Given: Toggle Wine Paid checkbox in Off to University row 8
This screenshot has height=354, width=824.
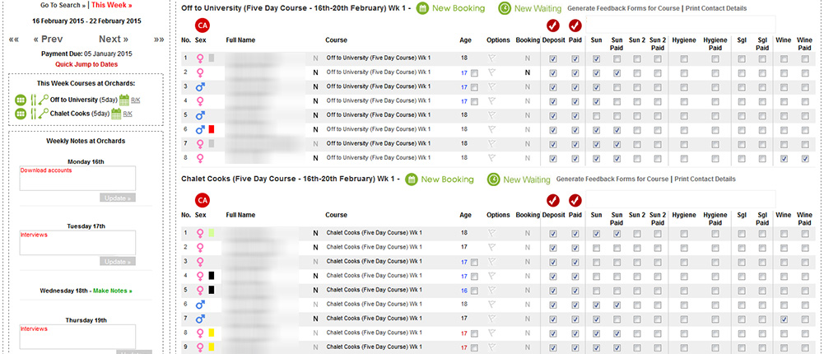Looking at the screenshot, I should click(805, 159).
